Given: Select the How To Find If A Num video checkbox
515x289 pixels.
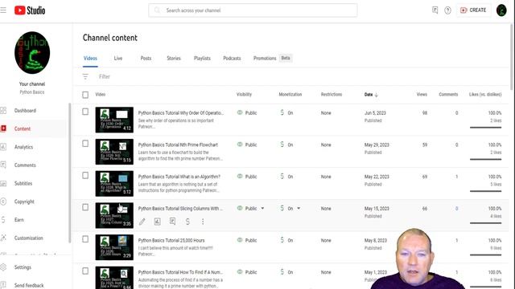Looking at the screenshot, I should [x=85, y=271].
